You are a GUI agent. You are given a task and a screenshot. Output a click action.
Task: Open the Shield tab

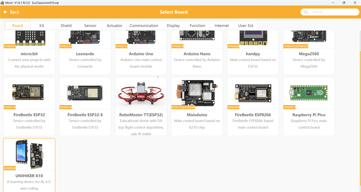point(66,25)
